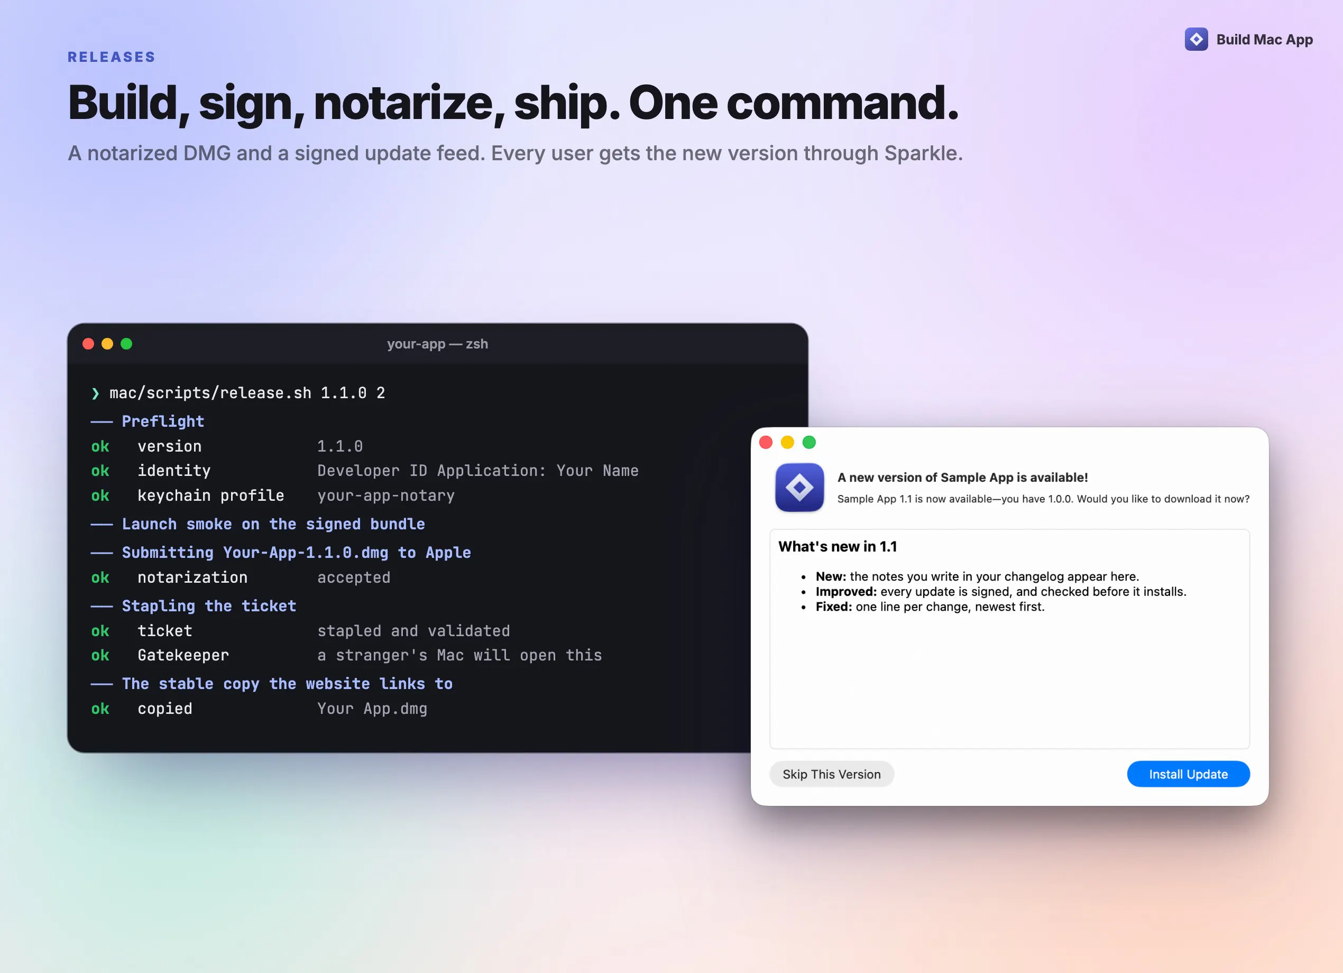Image resolution: width=1343 pixels, height=973 pixels.
Task: Click the 'A notarized DMG' subtitle text
Action: coord(515,153)
